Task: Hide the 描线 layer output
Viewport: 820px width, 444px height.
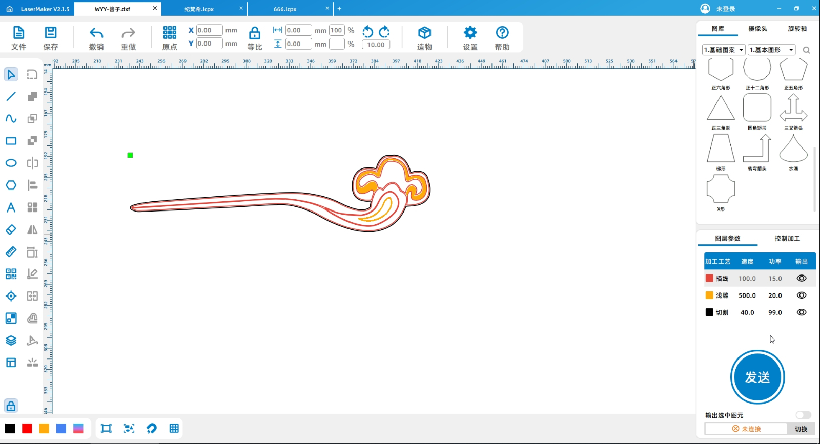Action: coord(802,278)
